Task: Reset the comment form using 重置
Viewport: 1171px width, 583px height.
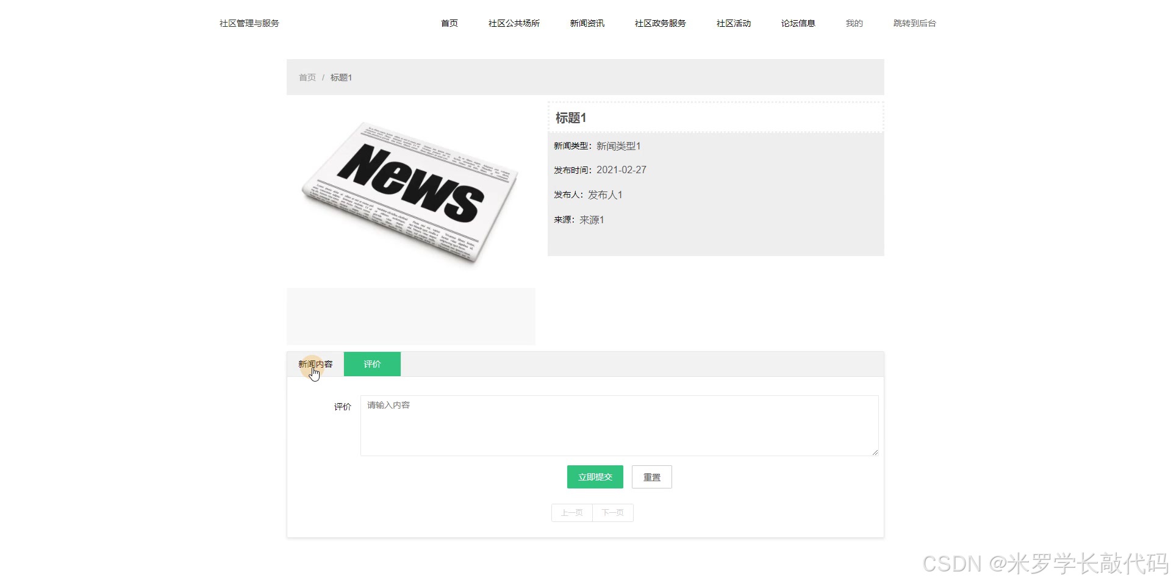Action: [651, 476]
